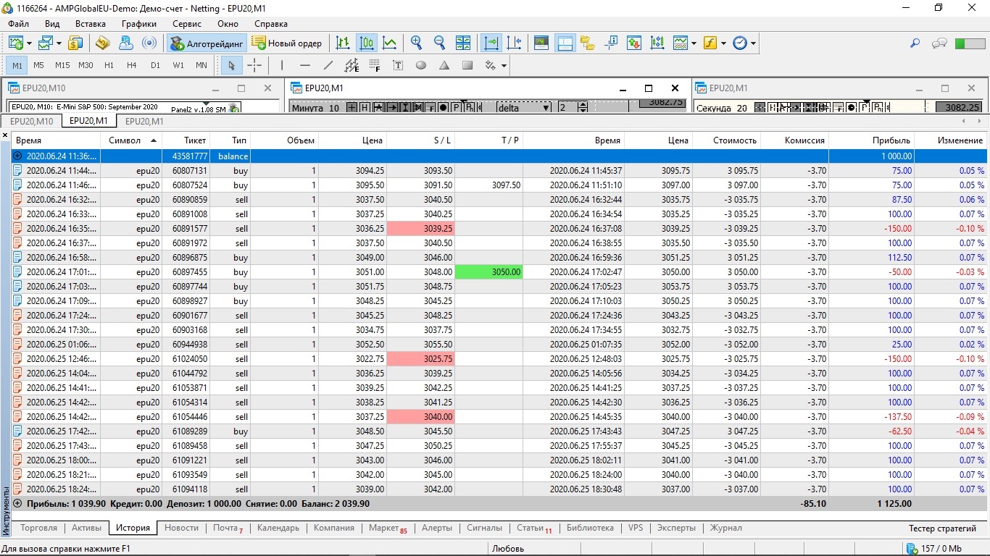This screenshot has width=990, height=556.
Task: Open the delta dropdown in EPU20,M1 chart
Action: 546,107
